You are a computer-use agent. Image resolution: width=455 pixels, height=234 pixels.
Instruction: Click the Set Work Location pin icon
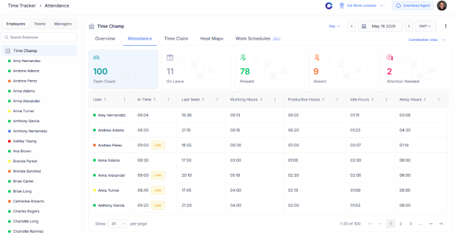342,6
